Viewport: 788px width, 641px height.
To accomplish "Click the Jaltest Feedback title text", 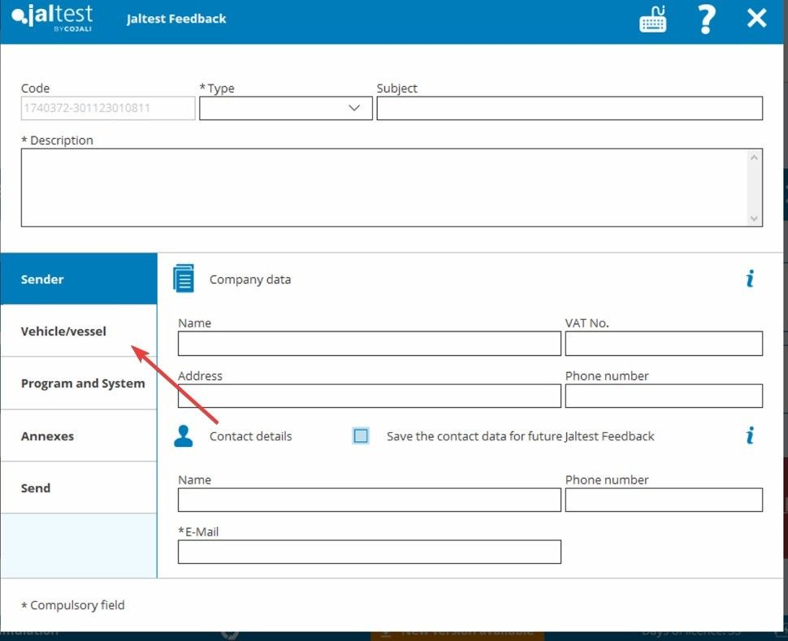I will coord(176,19).
